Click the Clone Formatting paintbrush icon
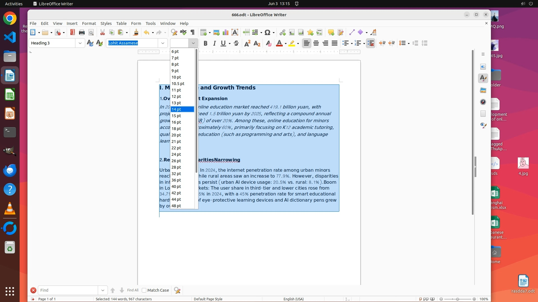The image size is (538, 302). point(136,32)
